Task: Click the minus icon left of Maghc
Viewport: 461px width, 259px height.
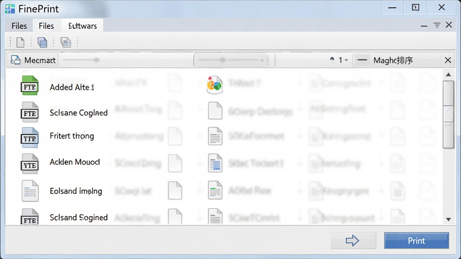Action: pyautogui.click(x=362, y=60)
